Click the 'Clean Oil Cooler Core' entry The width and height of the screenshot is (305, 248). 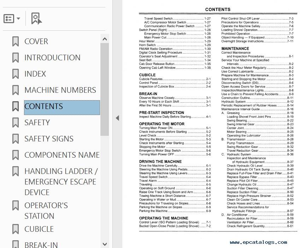(x=260, y=199)
